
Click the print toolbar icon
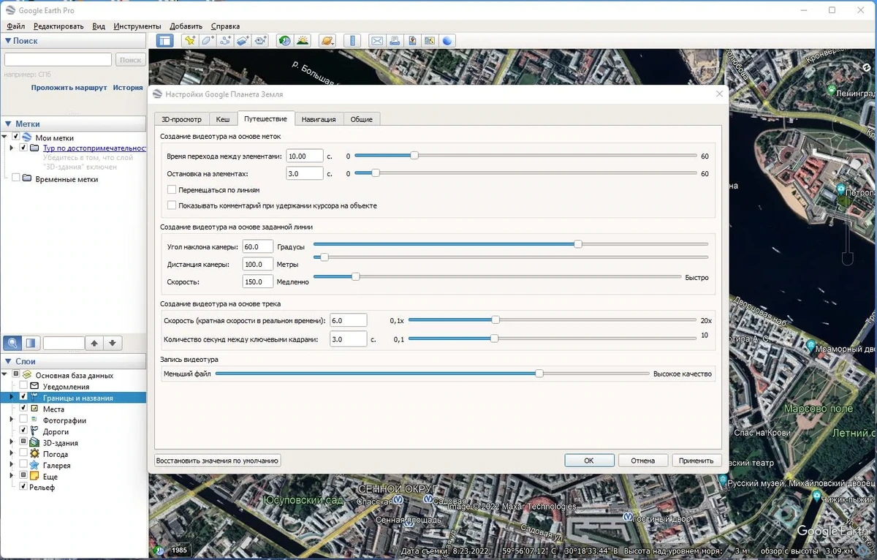[395, 41]
